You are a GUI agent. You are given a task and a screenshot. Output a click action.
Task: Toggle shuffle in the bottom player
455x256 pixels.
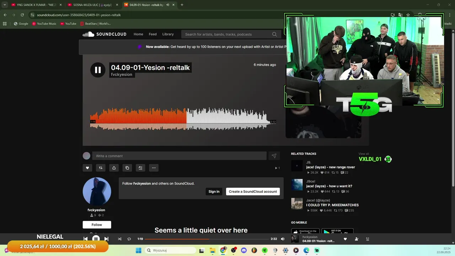[119, 239]
